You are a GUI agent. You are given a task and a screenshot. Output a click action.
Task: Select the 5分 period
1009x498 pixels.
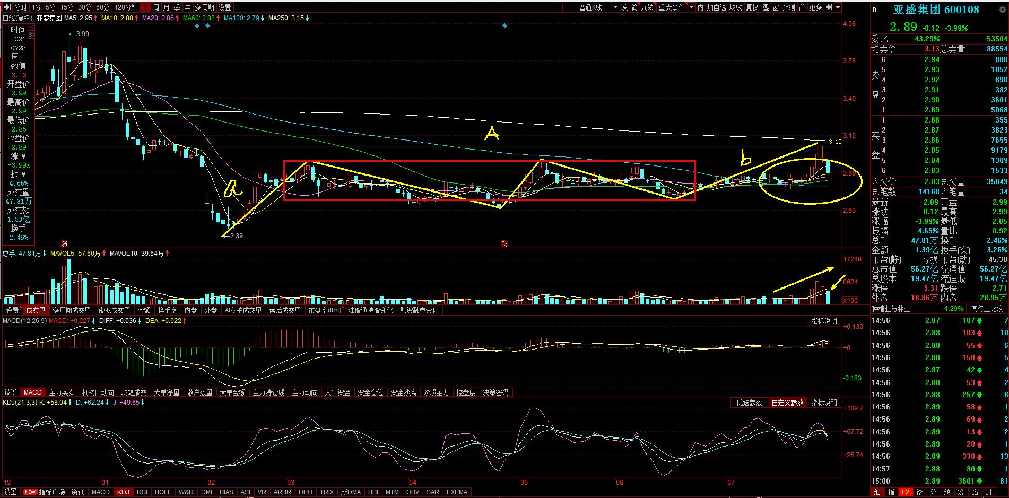[x=50, y=7]
